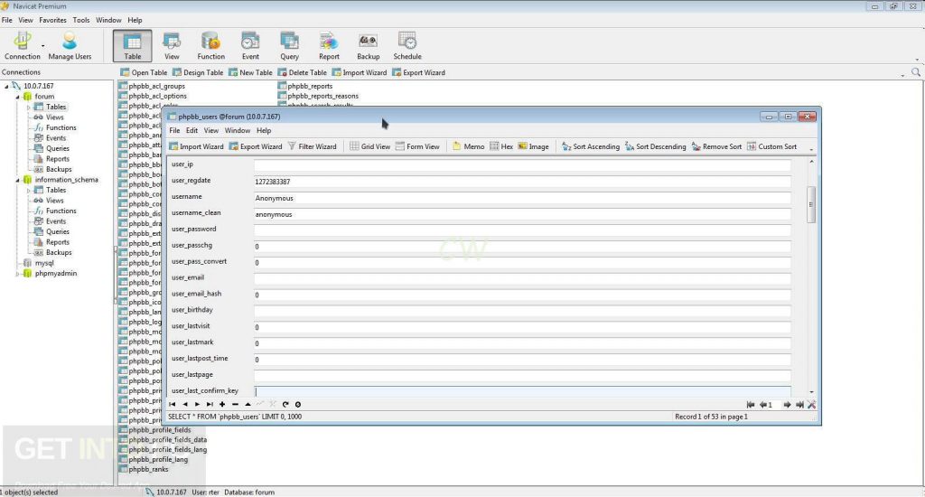Toggle the Memo viewer
The height and width of the screenshot is (497, 925).
469,146
